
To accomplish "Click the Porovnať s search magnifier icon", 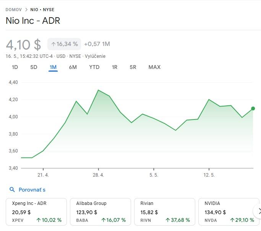I will coord(12,190).
